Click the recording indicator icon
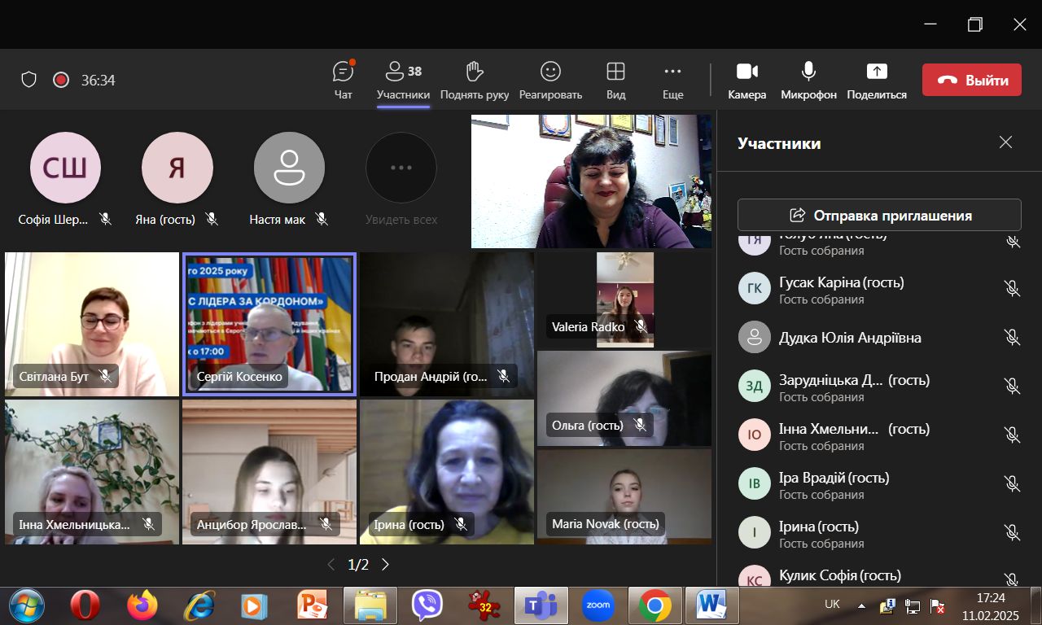 pyautogui.click(x=60, y=80)
